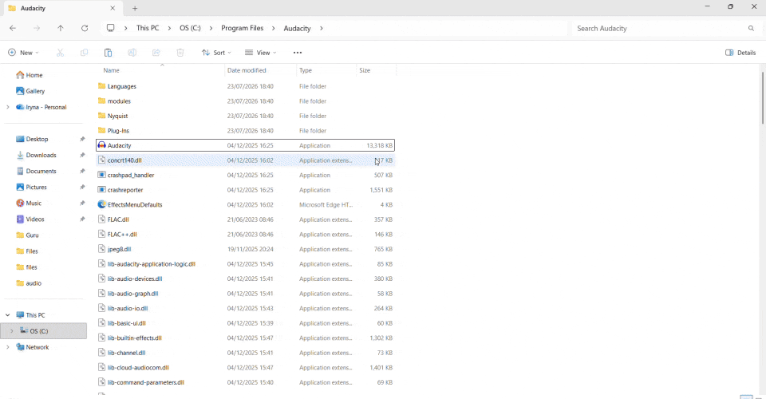This screenshot has width=766, height=399.
Task: Select the concrt140.dll file
Action: pyautogui.click(x=245, y=160)
